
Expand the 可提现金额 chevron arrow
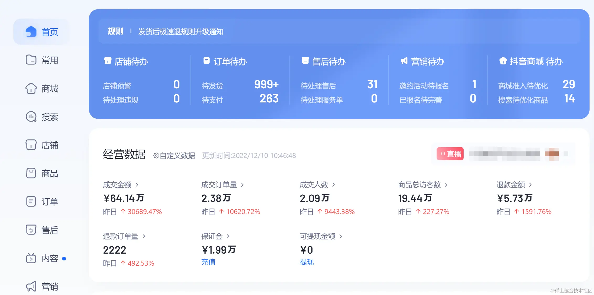341,237
